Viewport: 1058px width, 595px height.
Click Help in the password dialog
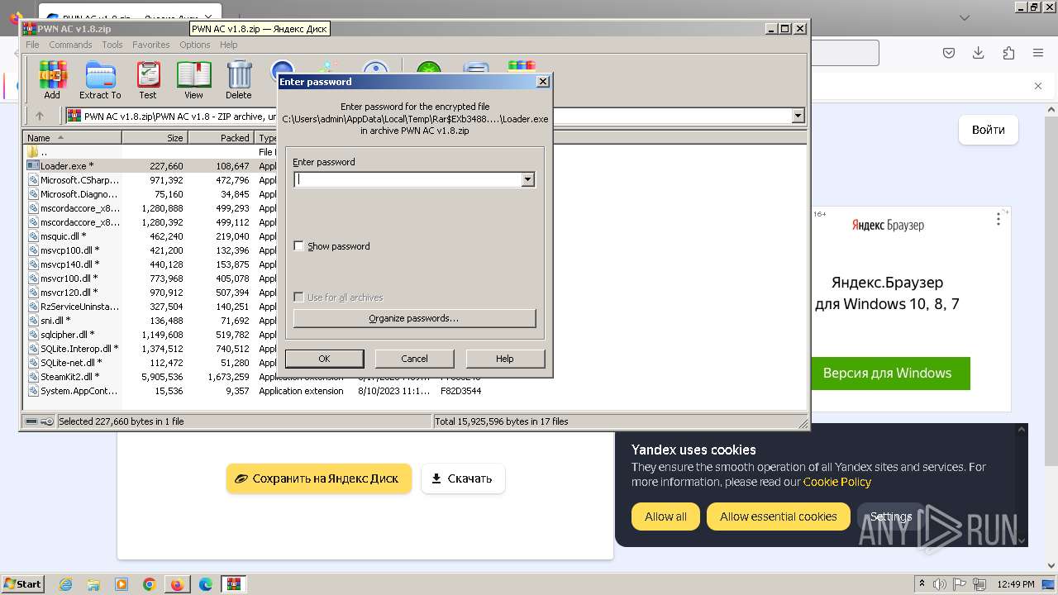504,359
